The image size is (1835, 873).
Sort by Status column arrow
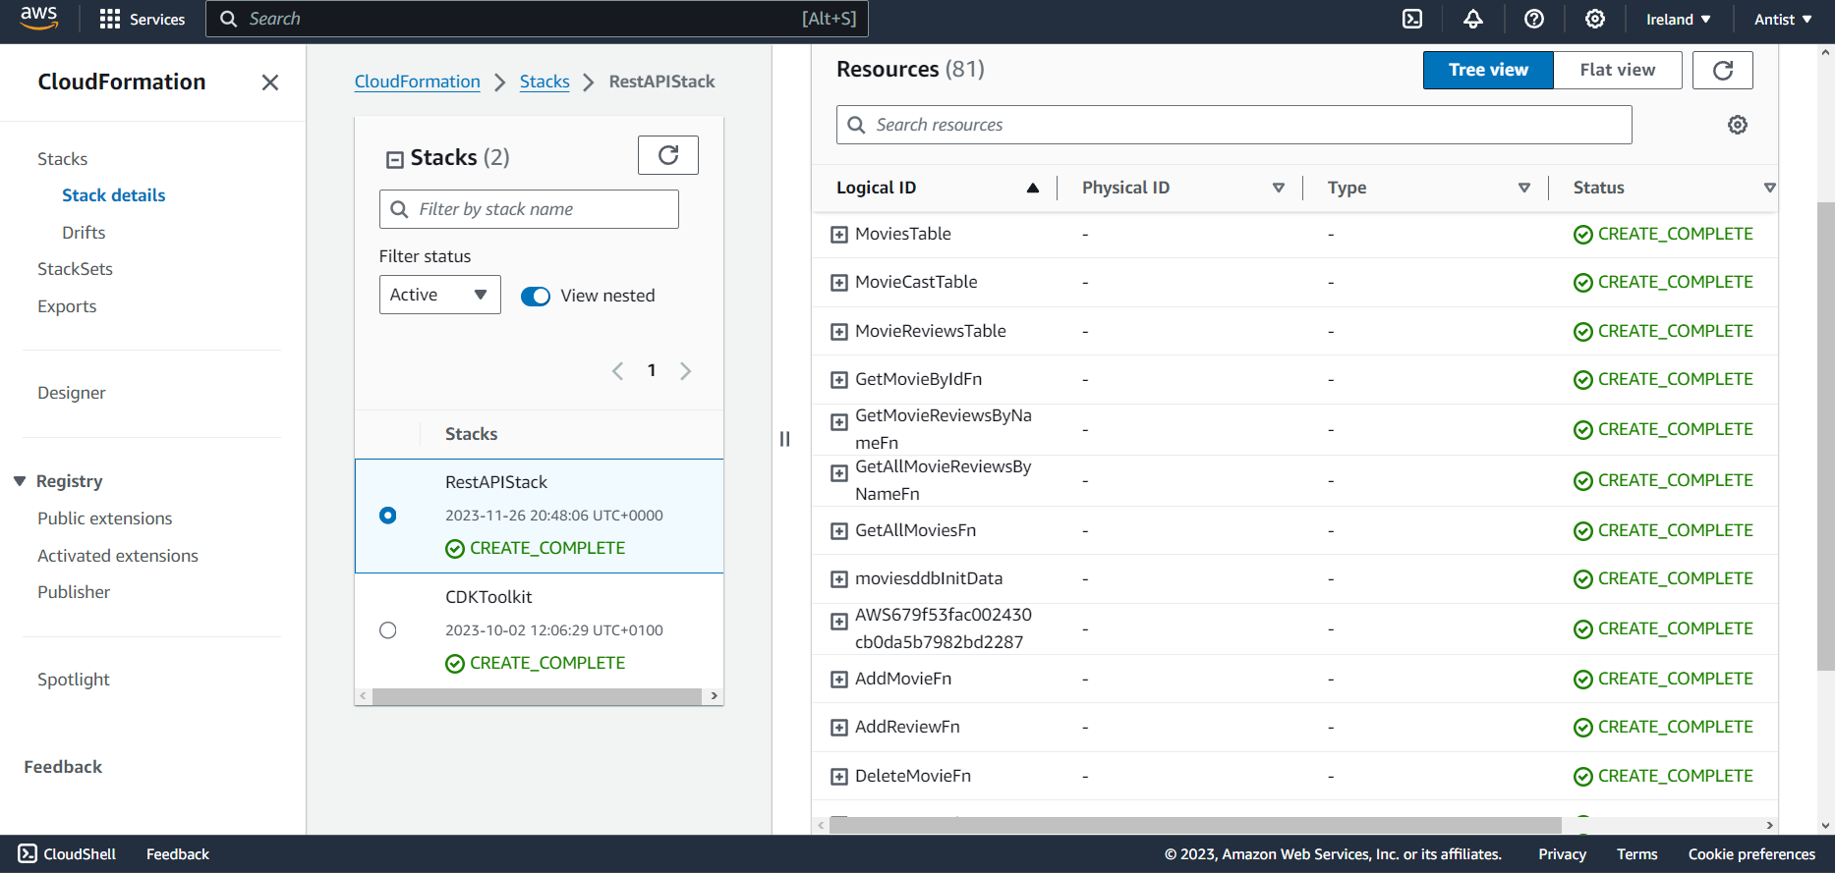click(1769, 188)
